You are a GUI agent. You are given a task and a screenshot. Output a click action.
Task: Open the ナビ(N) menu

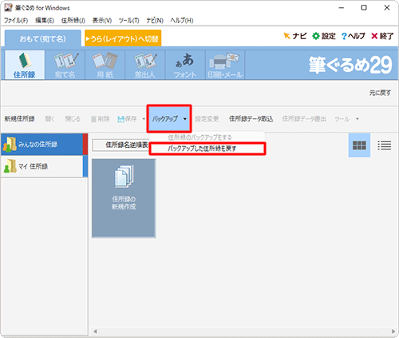155,21
